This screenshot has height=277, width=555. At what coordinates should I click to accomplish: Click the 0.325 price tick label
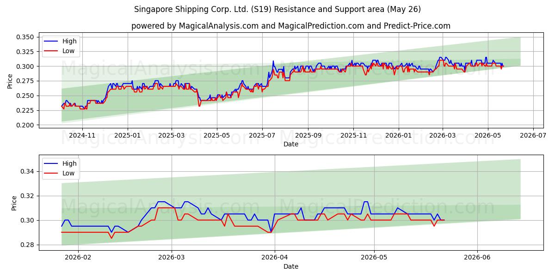[25, 52]
